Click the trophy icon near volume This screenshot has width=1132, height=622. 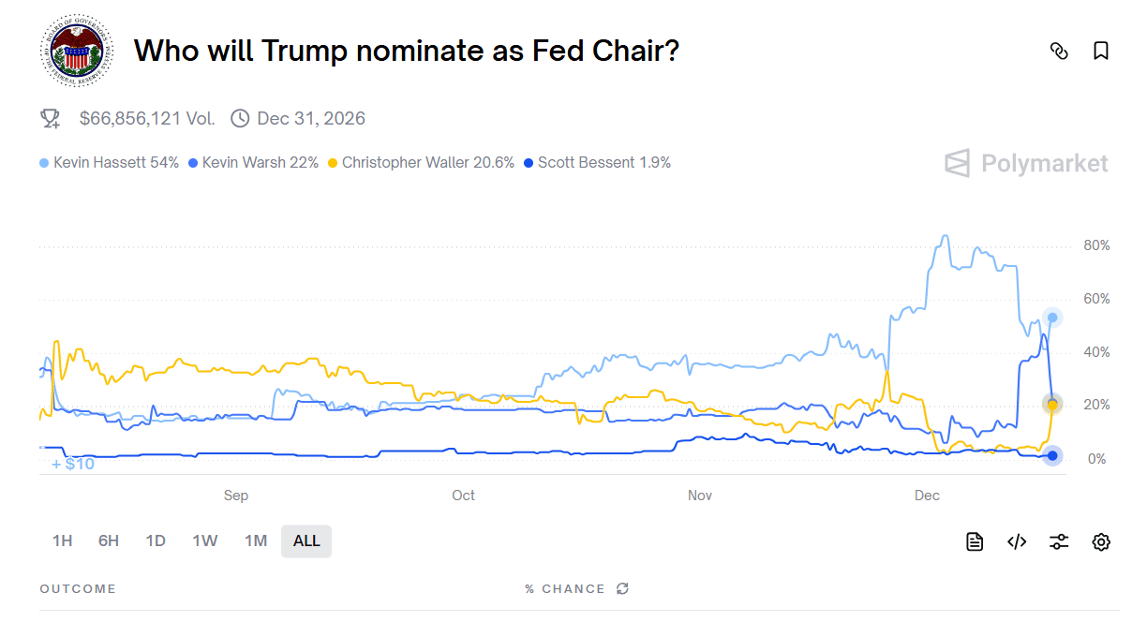(x=51, y=118)
